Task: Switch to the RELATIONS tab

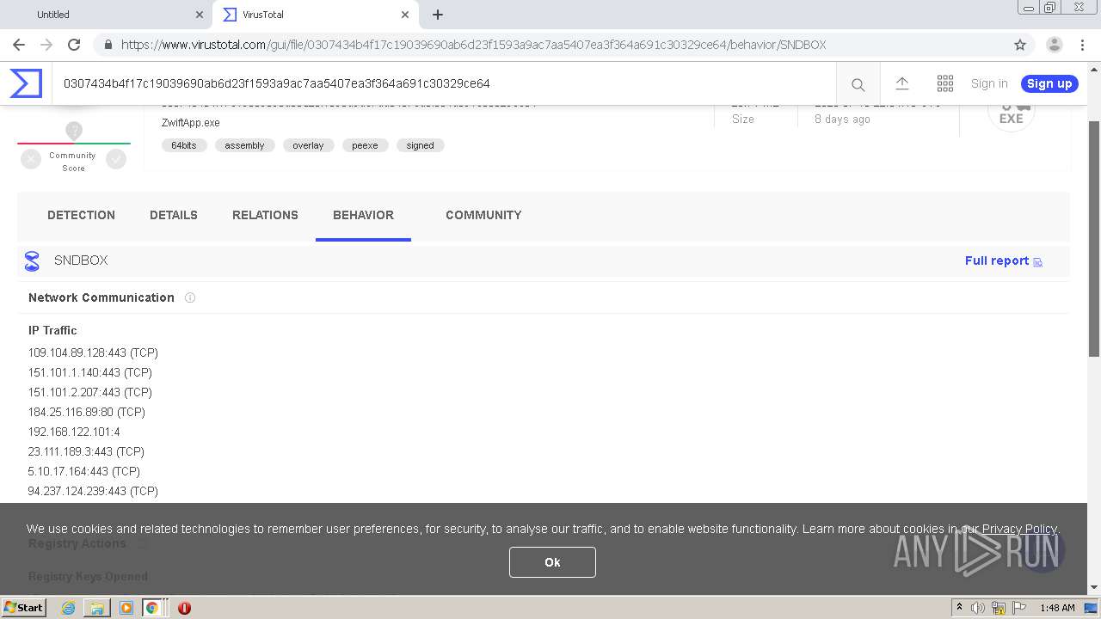Action: pos(265,215)
